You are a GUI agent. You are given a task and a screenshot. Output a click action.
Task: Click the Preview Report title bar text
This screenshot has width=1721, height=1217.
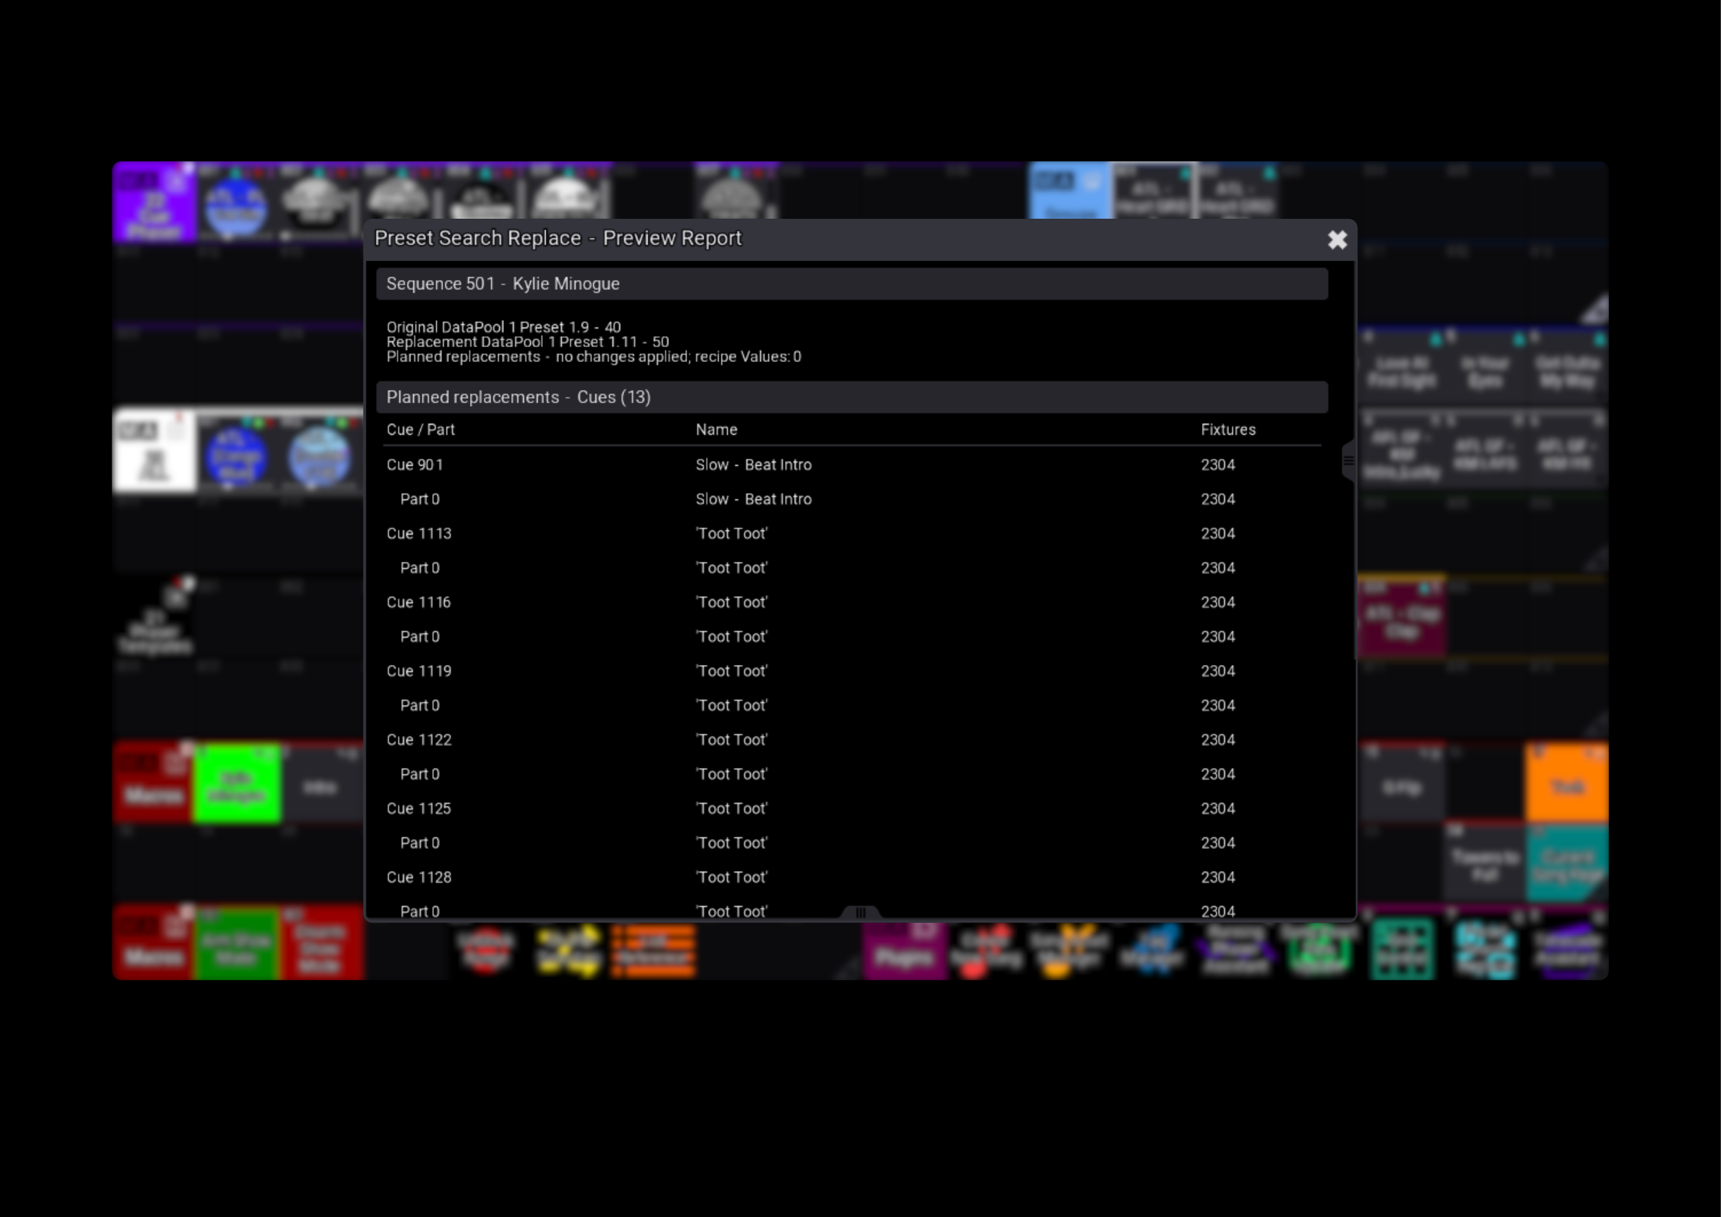pos(558,238)
